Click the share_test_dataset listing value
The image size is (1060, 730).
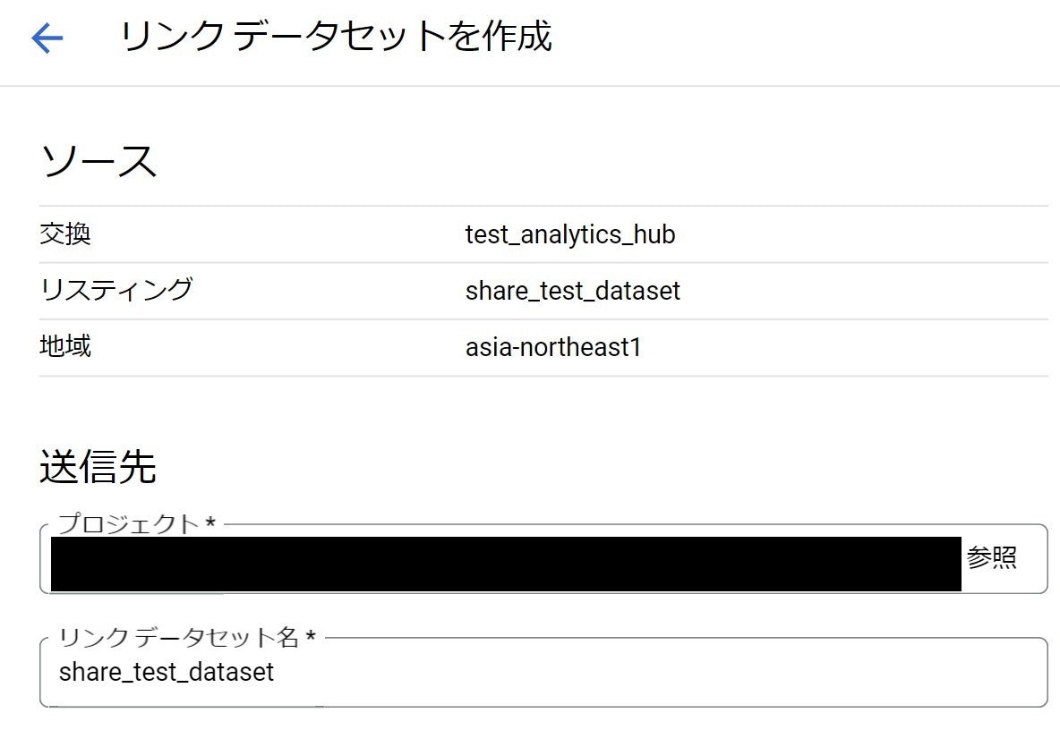[x=573, y=291]
